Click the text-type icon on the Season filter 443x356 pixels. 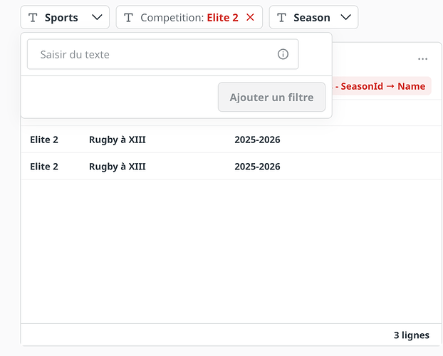282,18
